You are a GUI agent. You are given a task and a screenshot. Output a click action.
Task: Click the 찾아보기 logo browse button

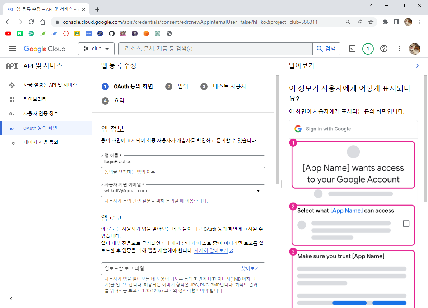[250, 268]
